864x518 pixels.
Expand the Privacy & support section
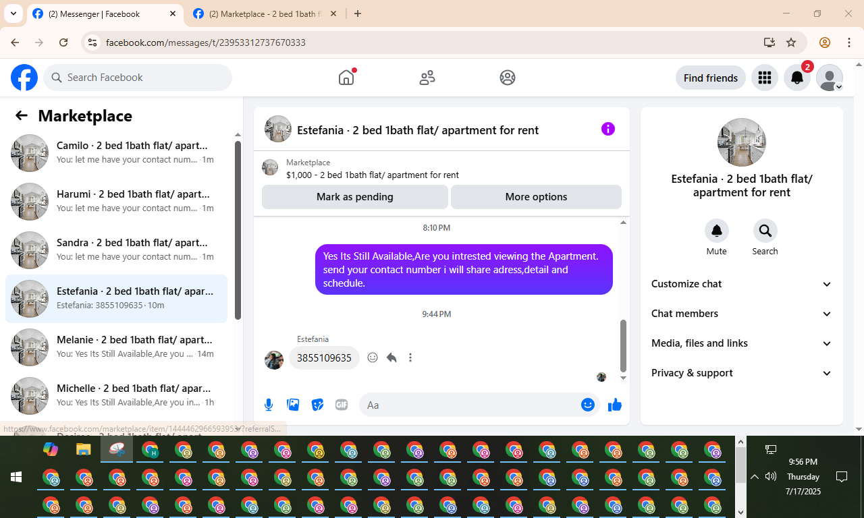pos(742,373)
